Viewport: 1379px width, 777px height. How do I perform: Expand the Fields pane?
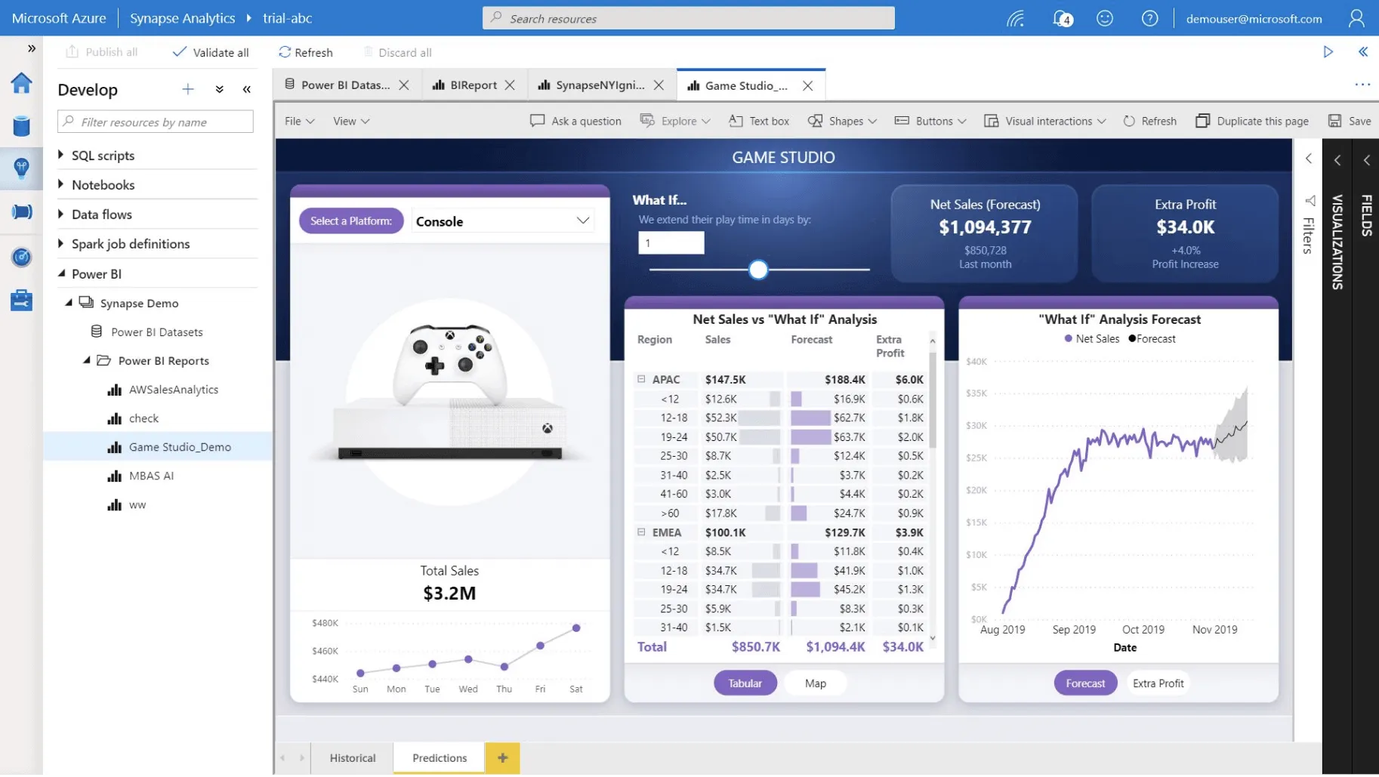[x=1366, y=160]
